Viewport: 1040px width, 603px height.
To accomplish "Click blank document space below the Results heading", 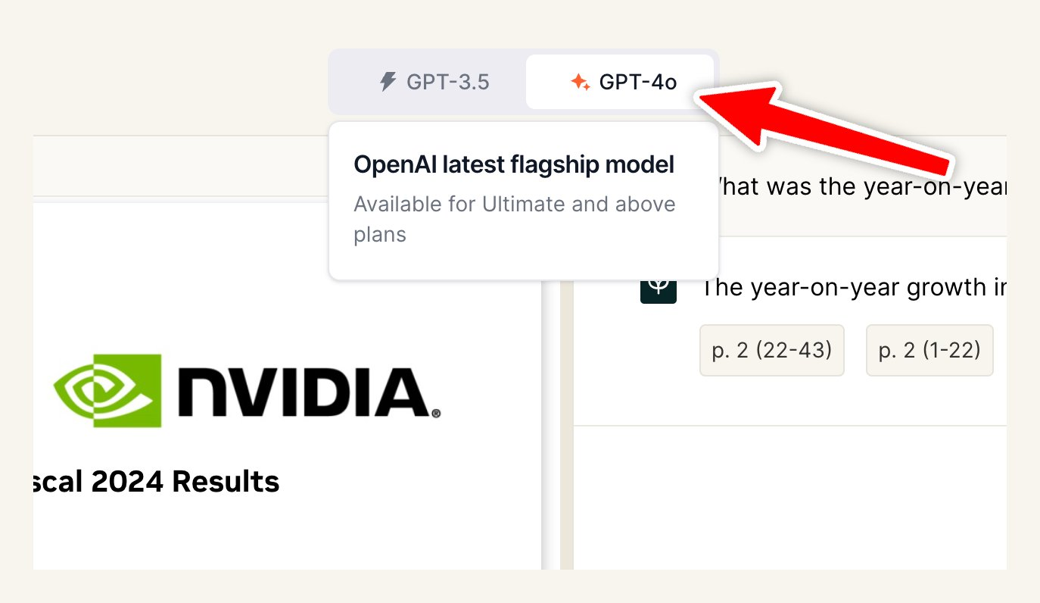I will (288, 534).
